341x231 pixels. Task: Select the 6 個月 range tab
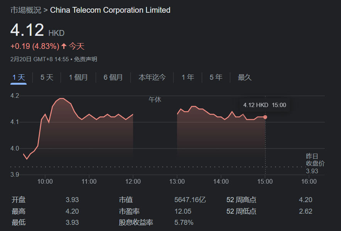click(113, 77)
